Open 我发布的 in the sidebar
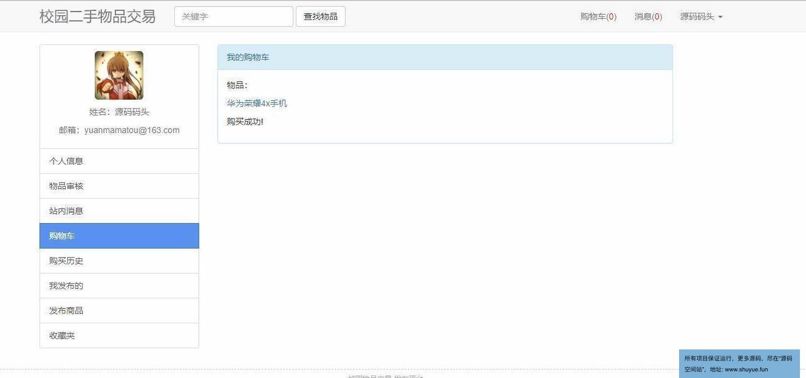This screenshot has height=378, width=806. (119, 286)
